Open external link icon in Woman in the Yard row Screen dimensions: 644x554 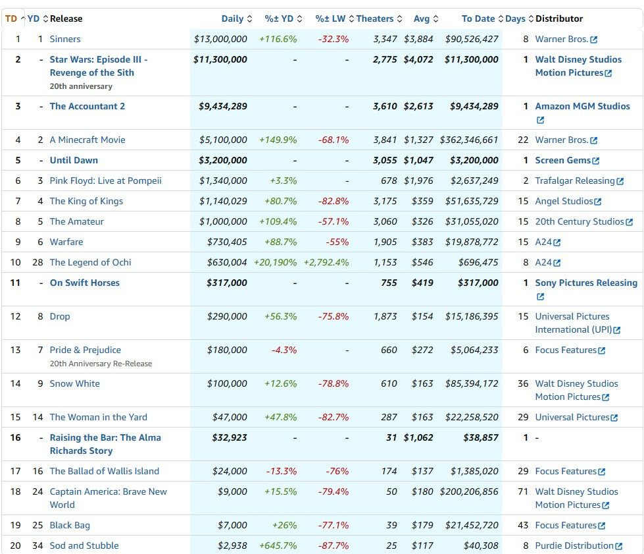tap(614, 418)
